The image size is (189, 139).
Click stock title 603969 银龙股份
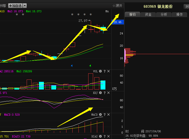pyautogui.click(x=158, y=6)
